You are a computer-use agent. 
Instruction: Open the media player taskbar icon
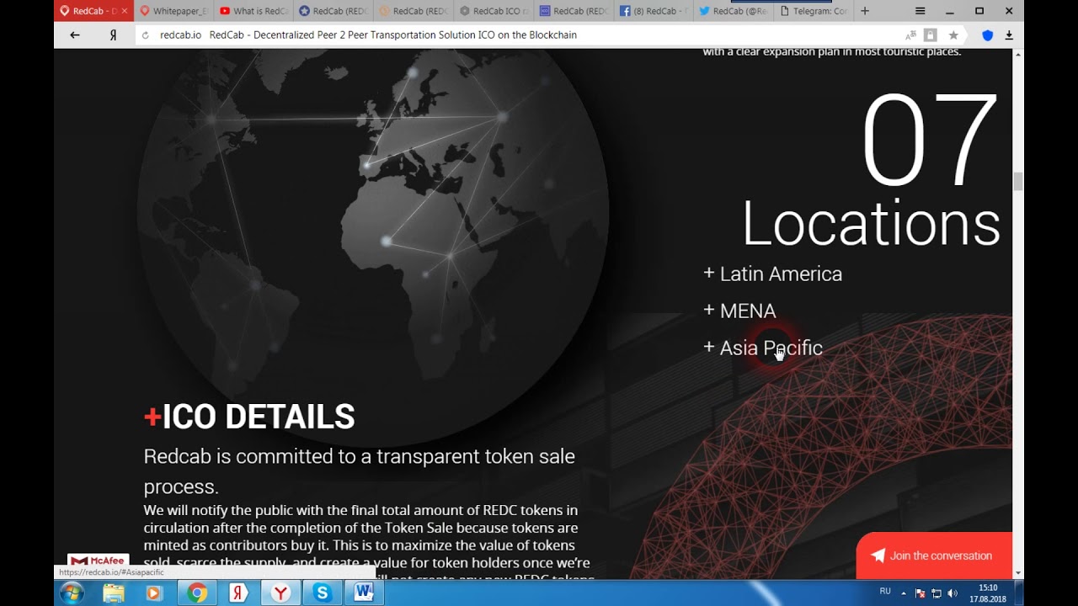154,593
